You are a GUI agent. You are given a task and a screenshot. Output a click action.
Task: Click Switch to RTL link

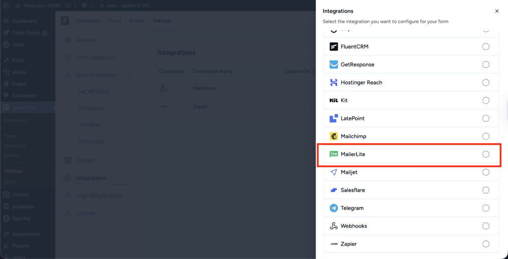136,6
